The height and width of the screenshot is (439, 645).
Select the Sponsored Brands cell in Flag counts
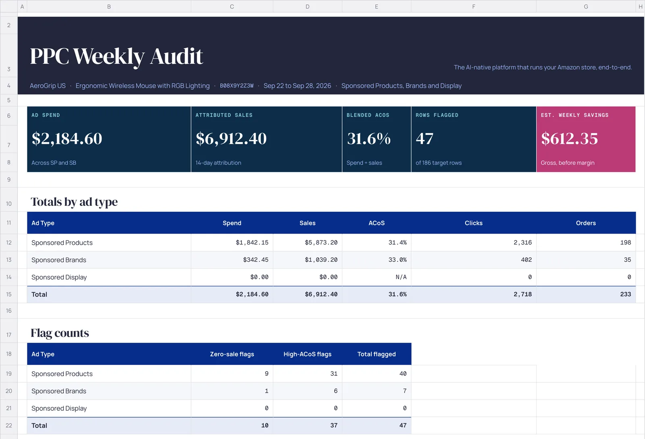tap(109, 391)
